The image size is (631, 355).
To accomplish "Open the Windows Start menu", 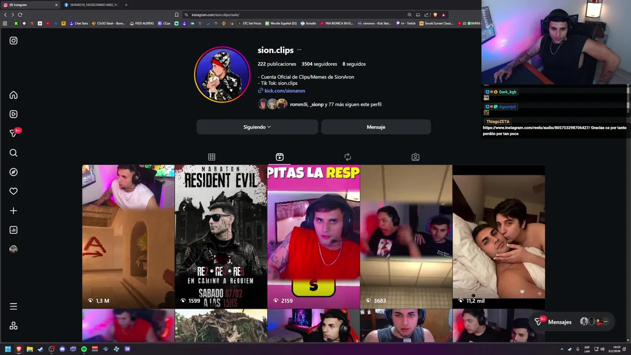I will (x=8, y=349).
